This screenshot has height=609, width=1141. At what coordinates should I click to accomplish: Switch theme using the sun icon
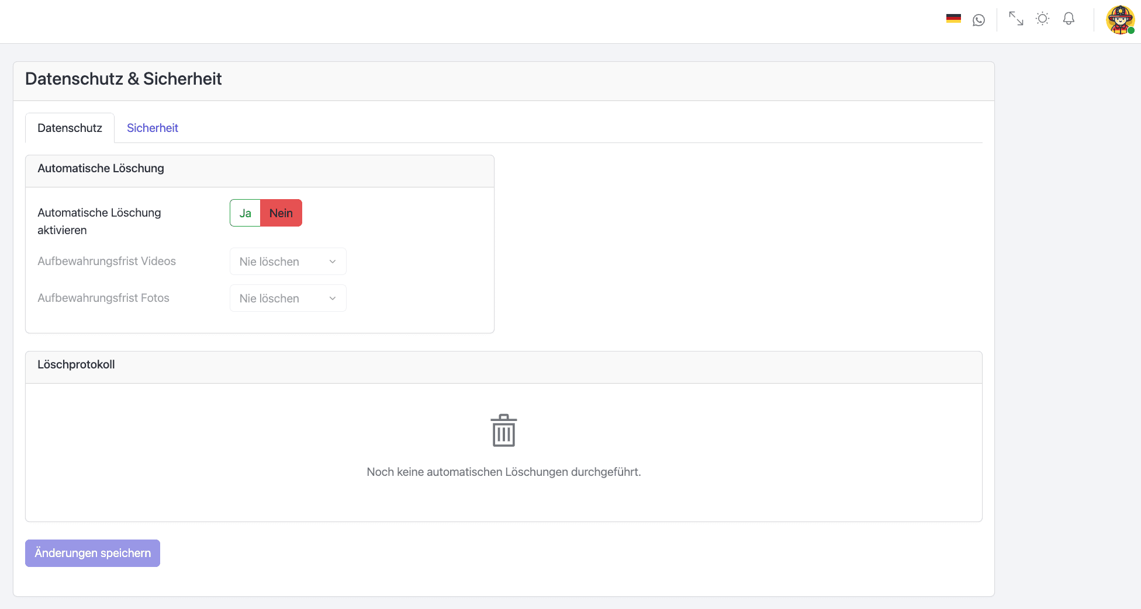pos(1042,19)
